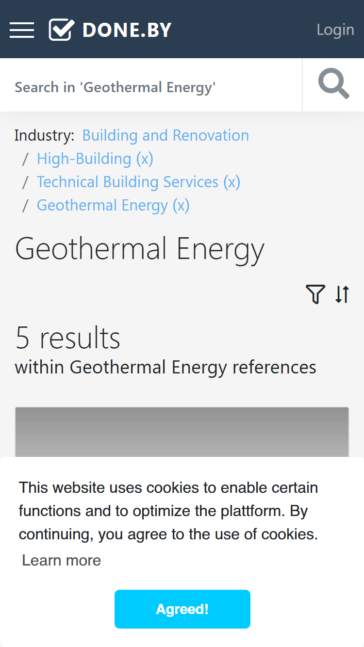Click the Geothermal Energy page heading
The image size is (364, 647).
coord(140,249)
